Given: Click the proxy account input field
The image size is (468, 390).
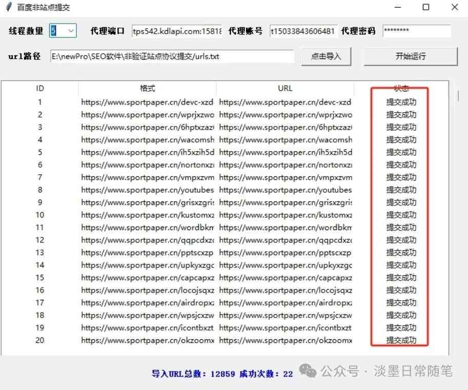Looking at the screenshot, I should tap(303, 31).
